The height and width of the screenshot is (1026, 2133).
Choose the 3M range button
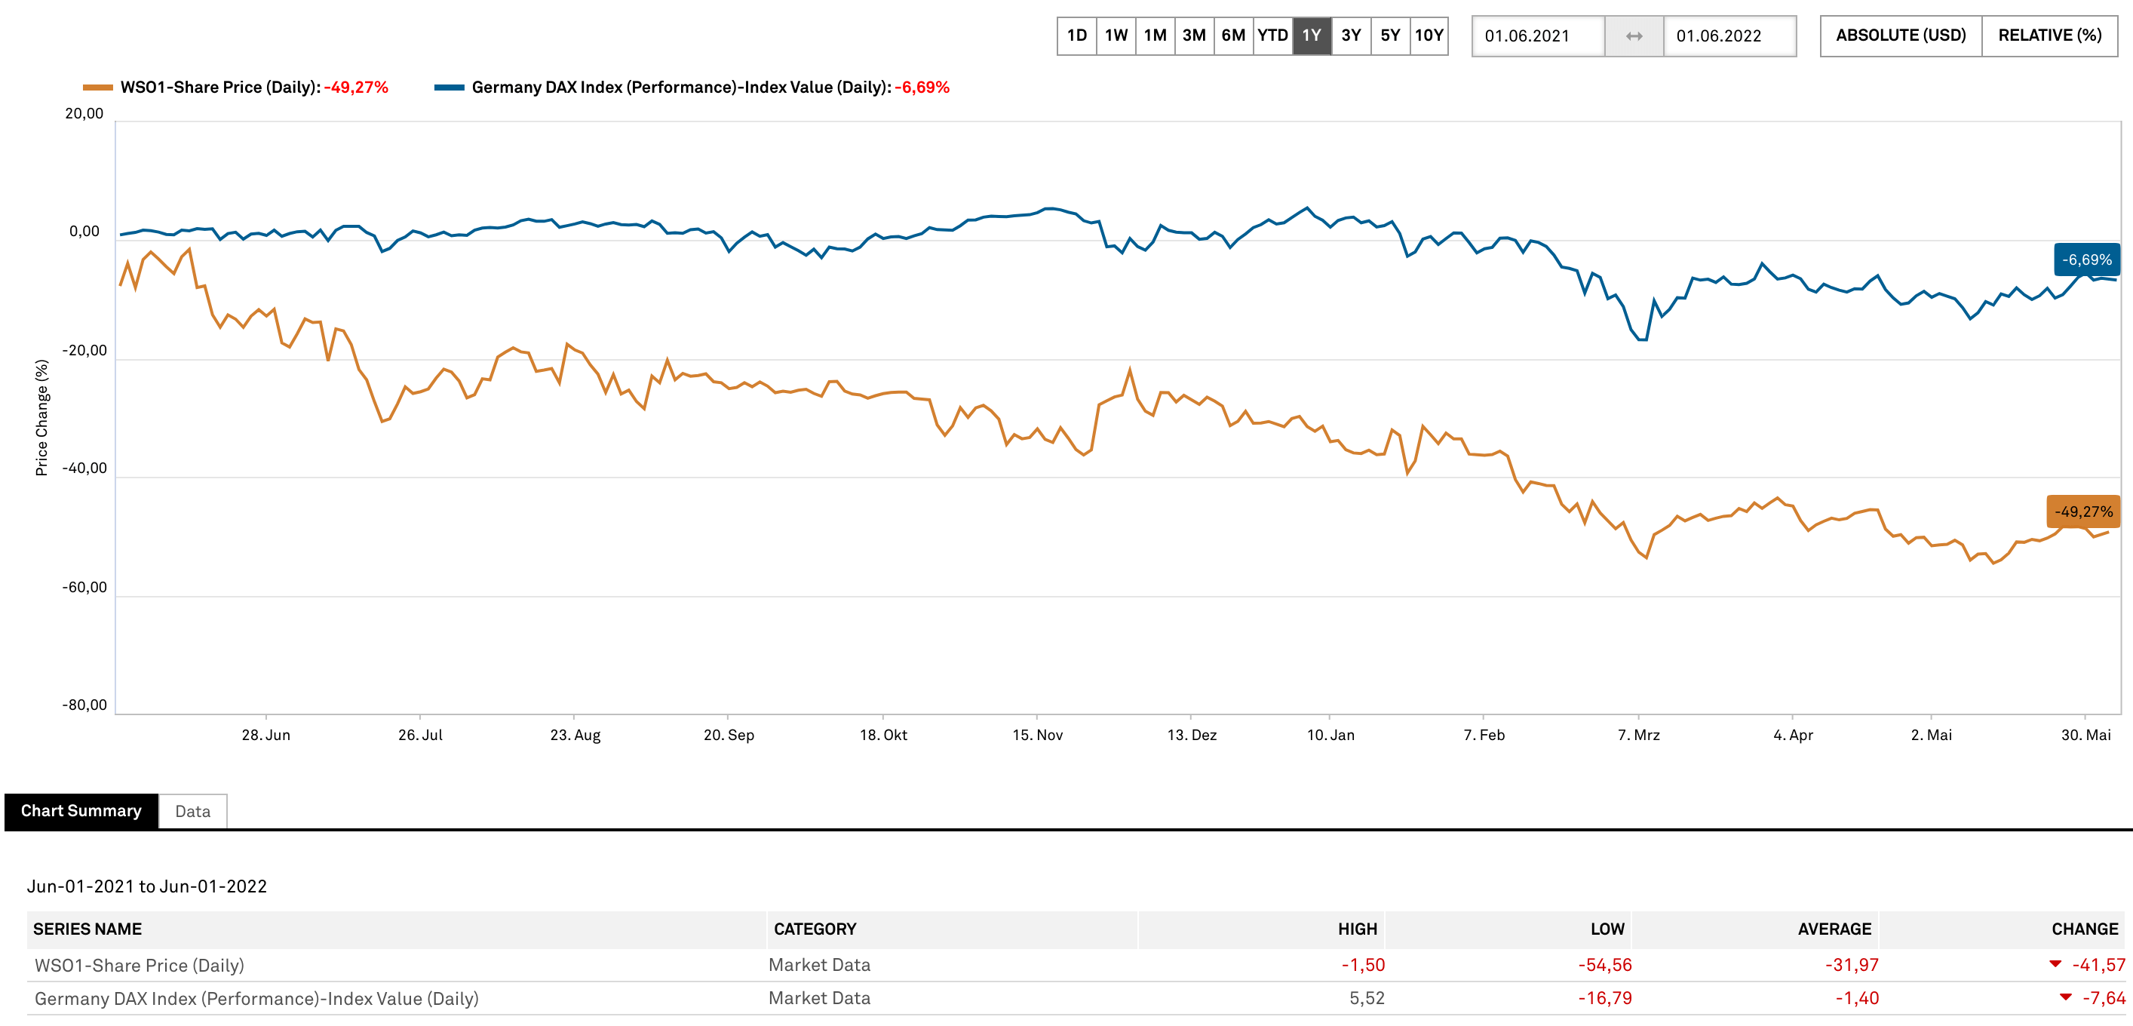coord(1193,35)
